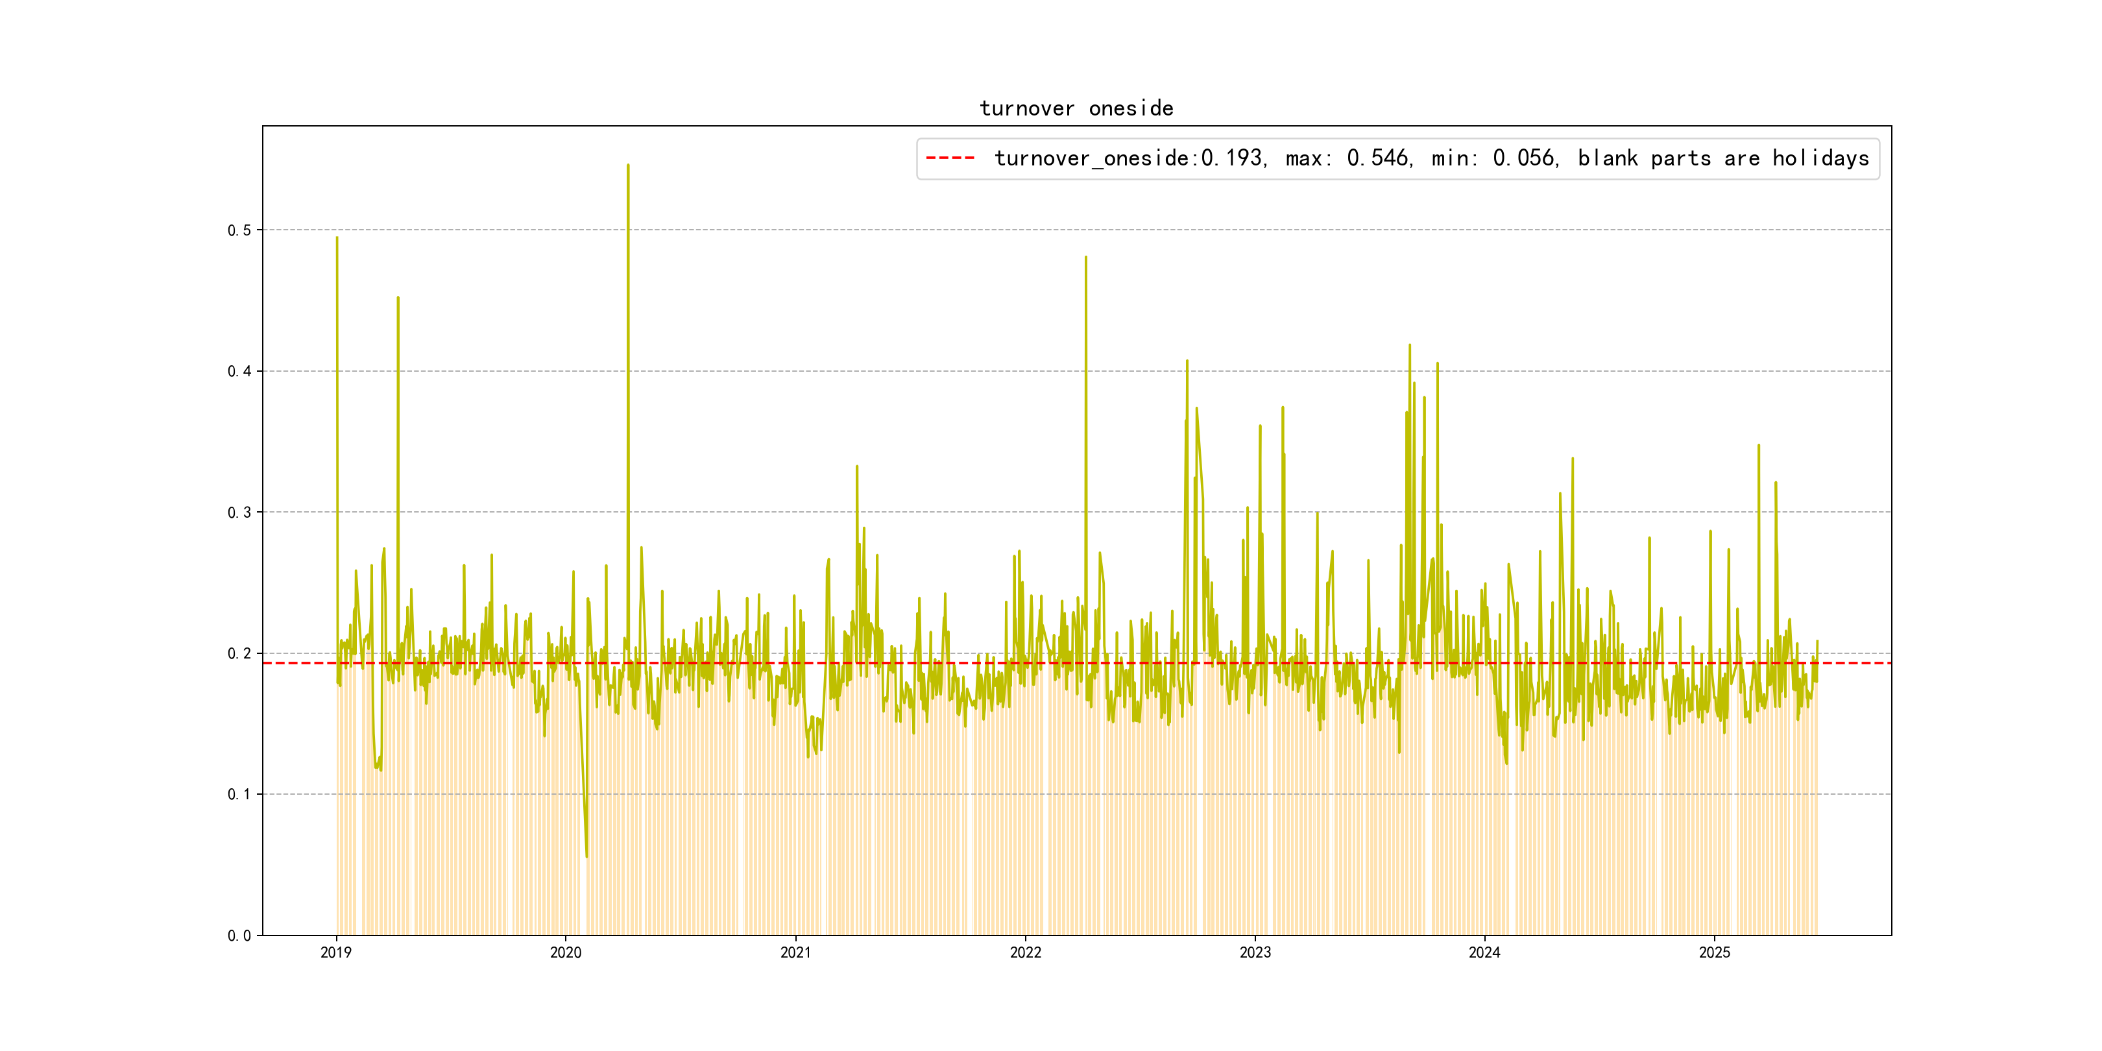Click the 2024 x-axis tick label
This screenshot has width=2102, height=1051.
[1484, 952]
